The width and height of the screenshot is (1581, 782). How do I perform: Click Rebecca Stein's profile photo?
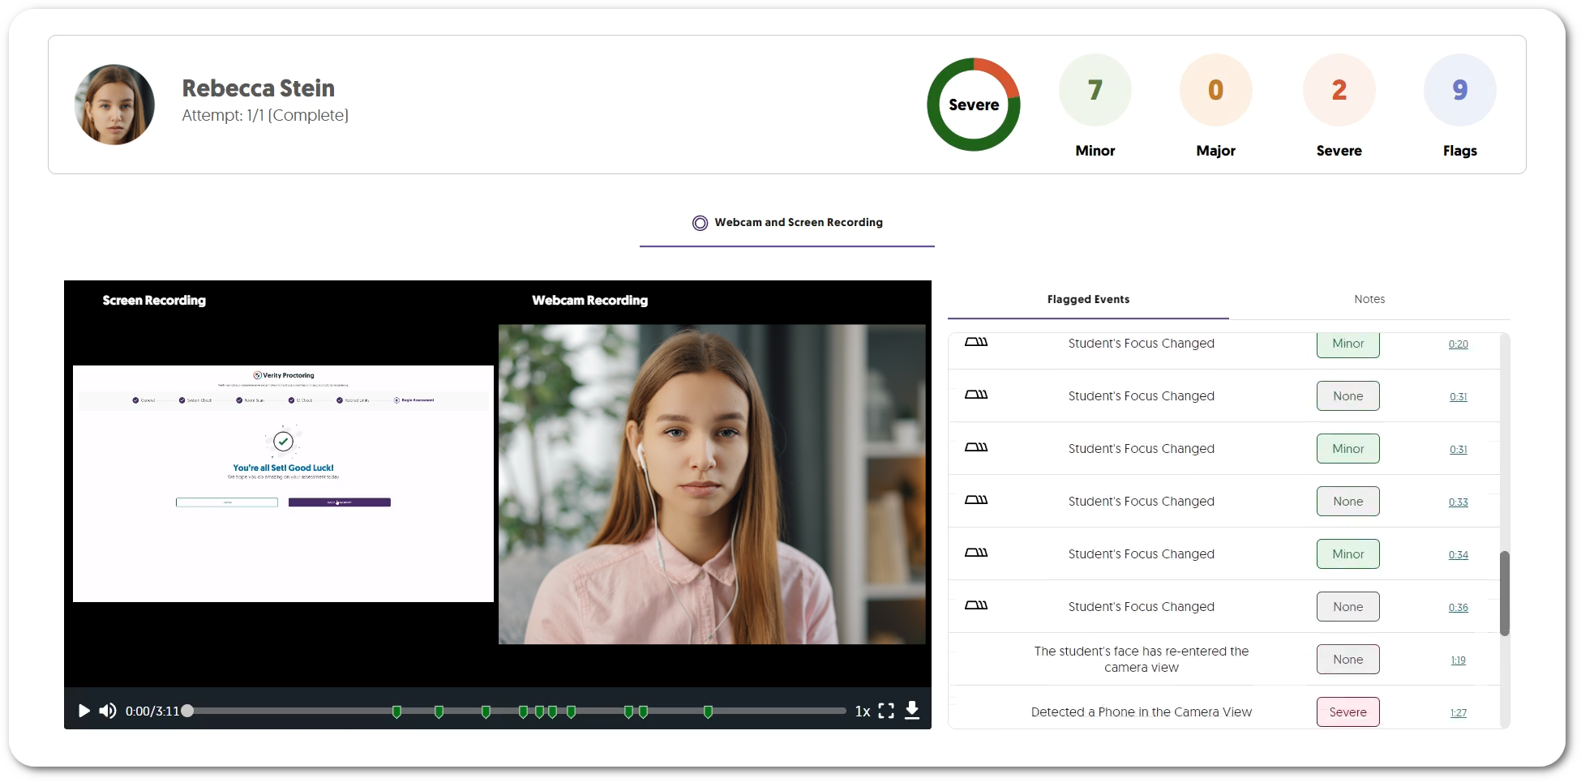pyautogui.click(x=114, y=105)
